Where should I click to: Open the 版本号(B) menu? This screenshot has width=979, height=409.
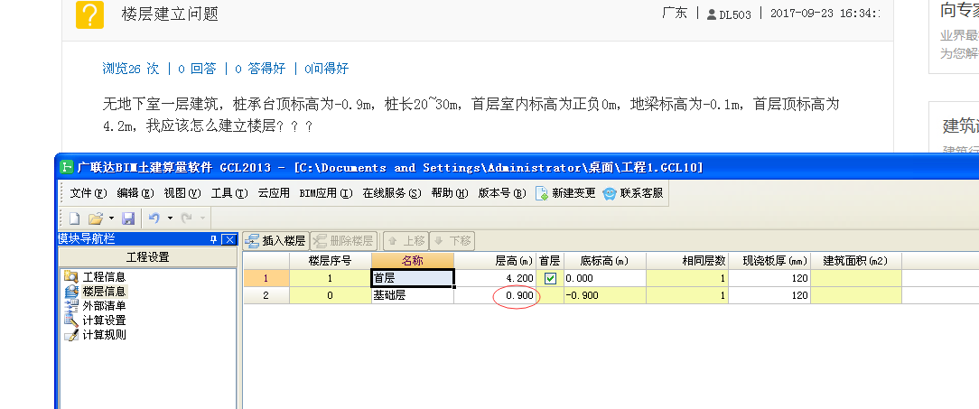(x=503, y=193)
